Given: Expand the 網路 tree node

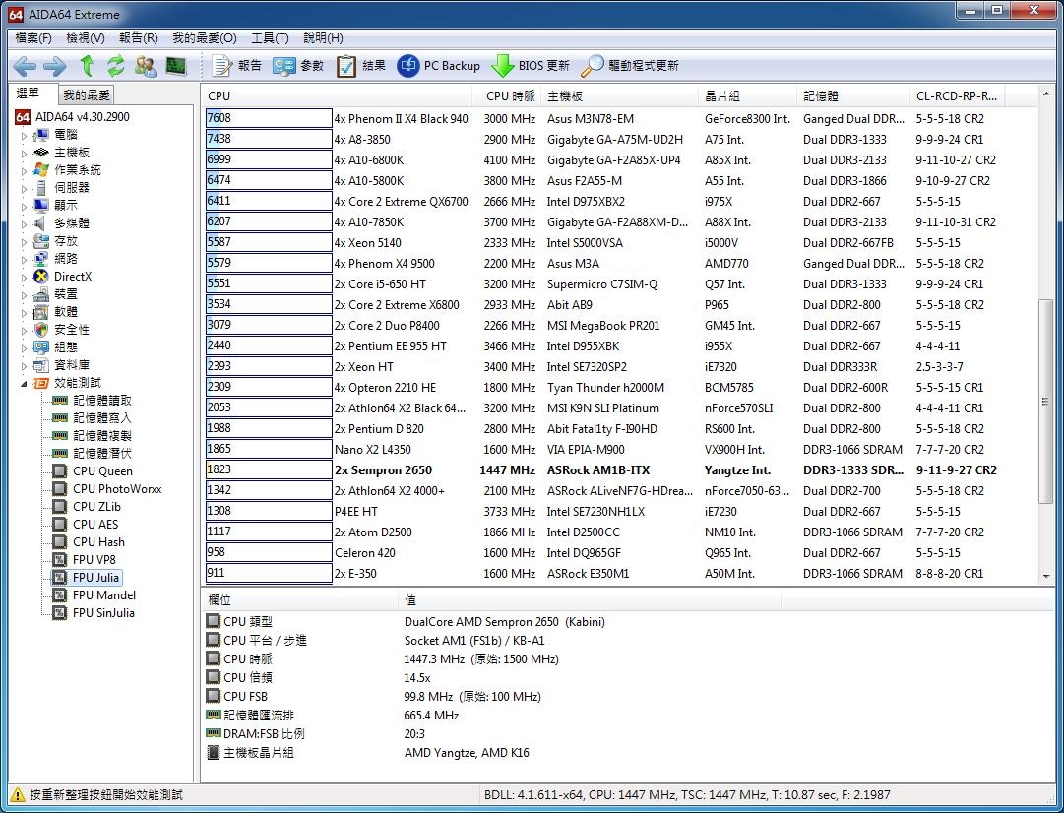Looking at the screenshot, I should coord(24,259).
